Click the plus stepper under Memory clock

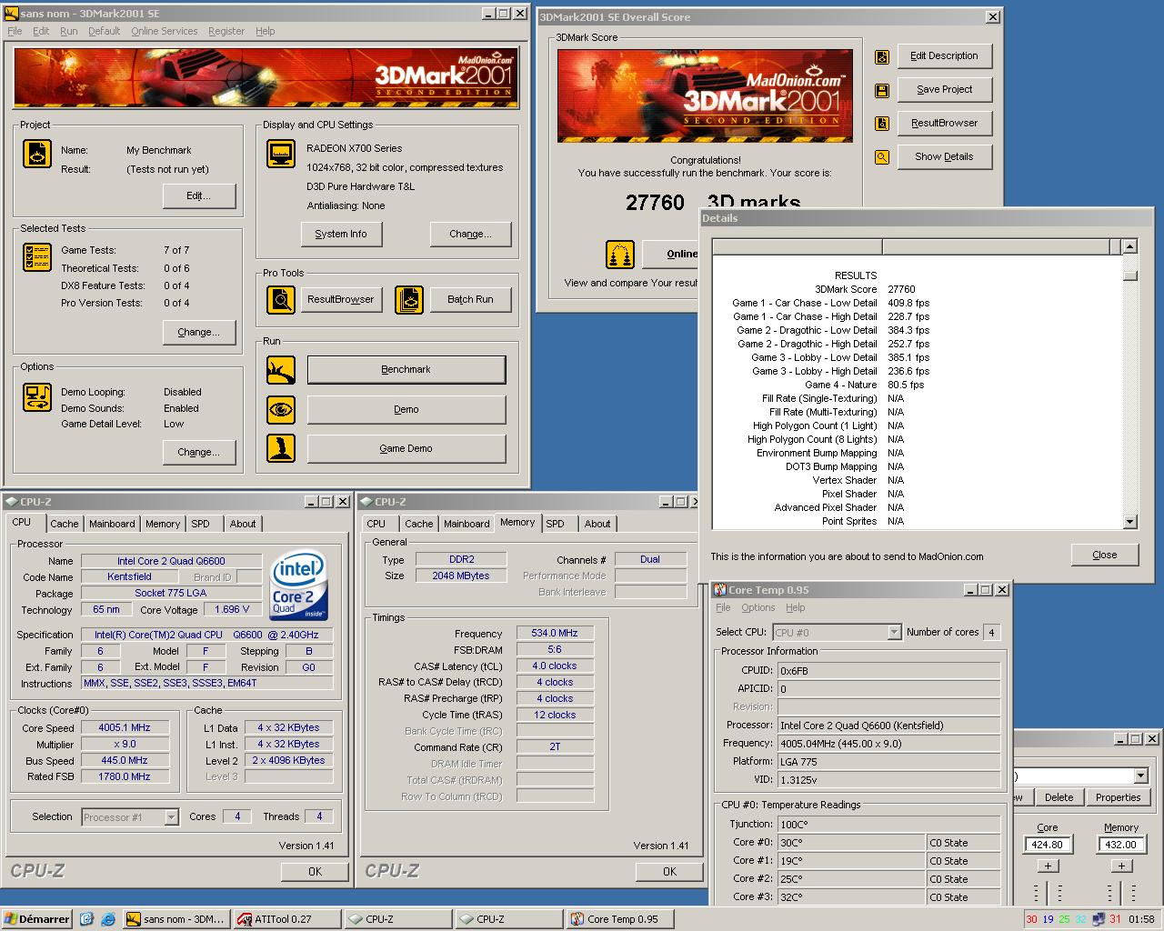(x=1121, y=866)
